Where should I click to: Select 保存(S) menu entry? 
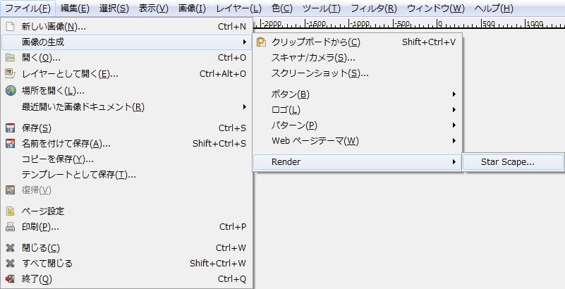click(127, 128)
